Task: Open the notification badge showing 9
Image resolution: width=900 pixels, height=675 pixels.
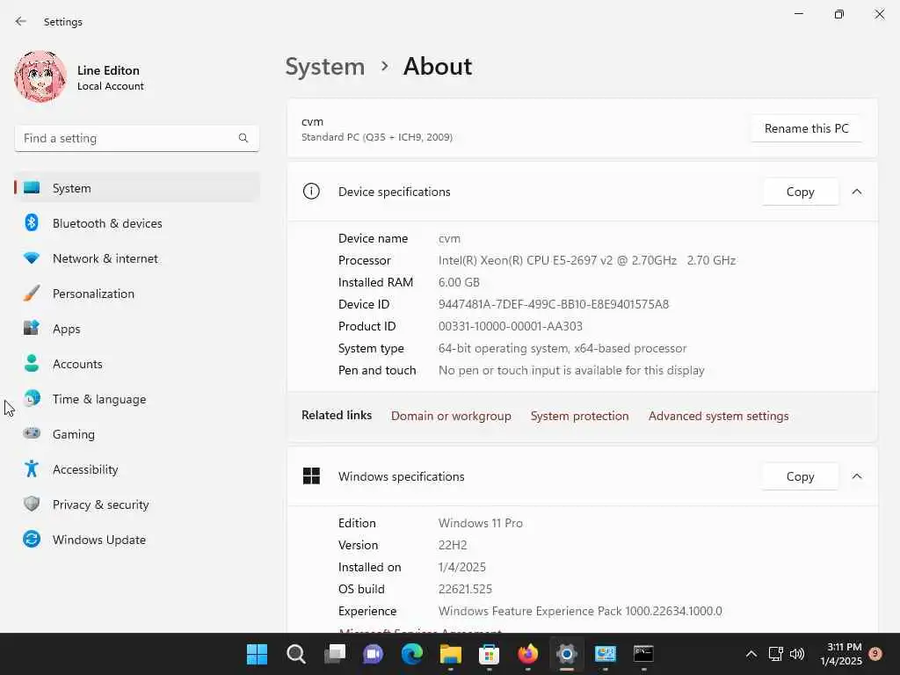Action: tap(875, 654)
